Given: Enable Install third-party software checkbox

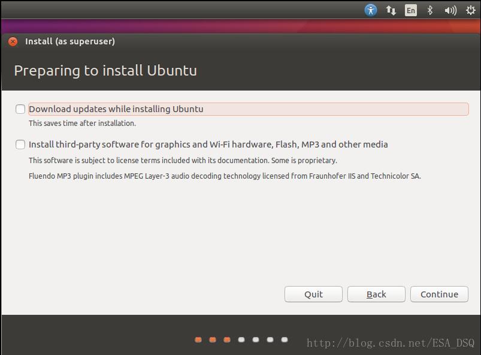Looking at the screenshot, I should coord(20,145).
